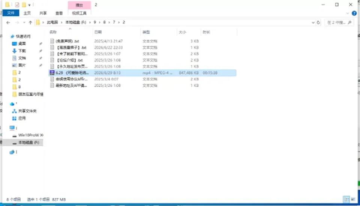Click the 00:15:38 duration cell

210,73
